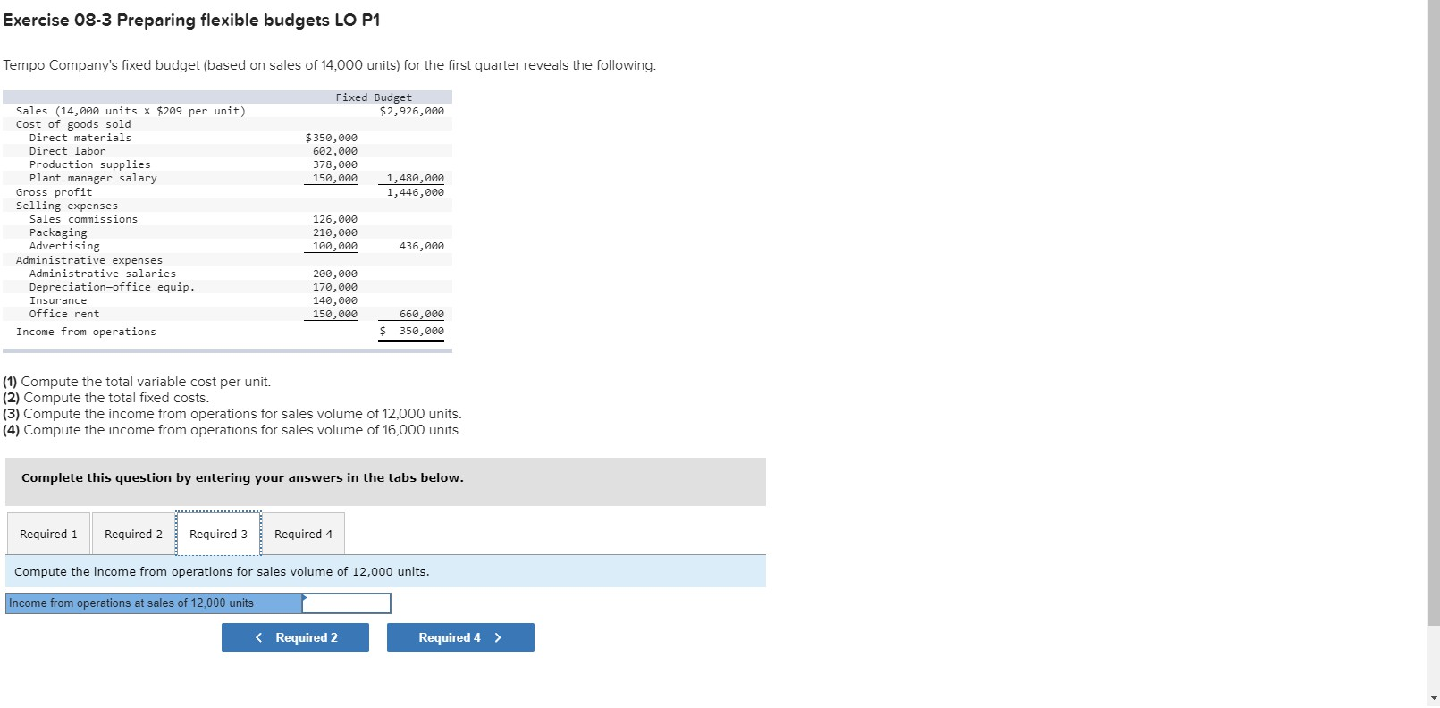Click the 'Selling expenses' heading
This screenshot has height=708, width=1440.
tap(67, 206)
